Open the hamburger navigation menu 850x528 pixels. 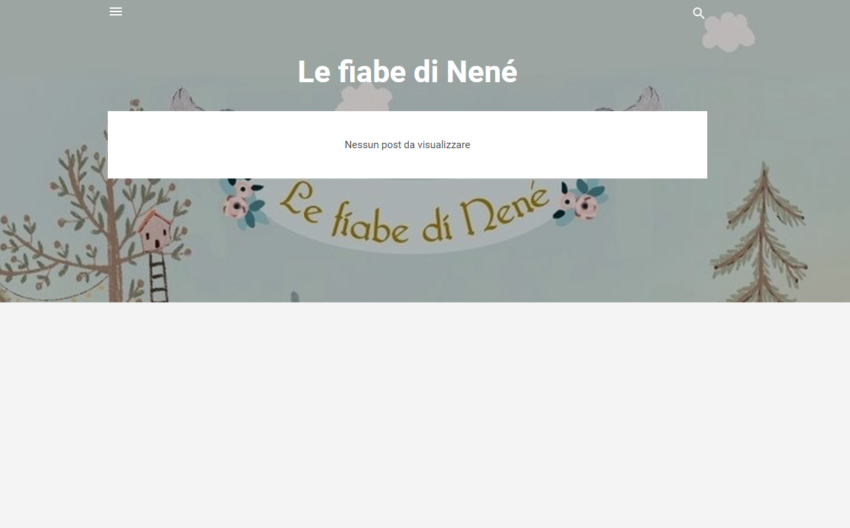tap(116, 11)
